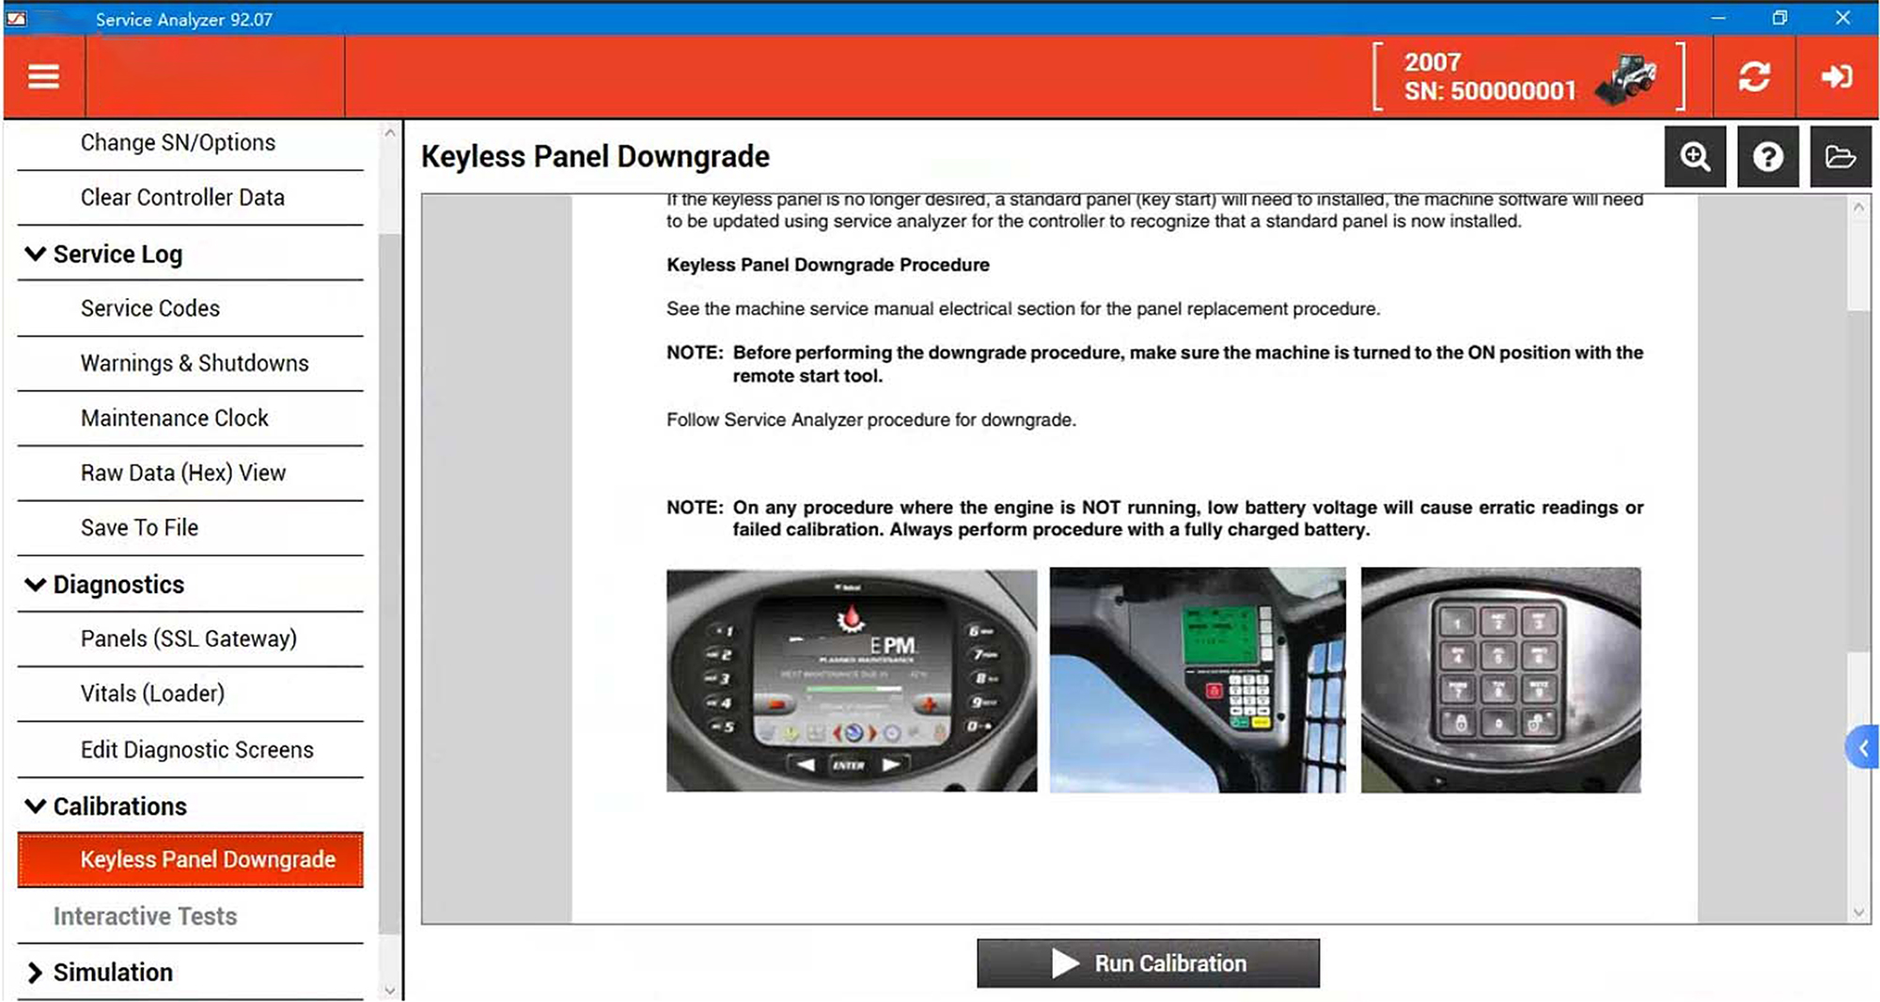Open Service Codes
Image resolution: width=1880 pixels, height=1002 pixels.
(x=190, y=308)
